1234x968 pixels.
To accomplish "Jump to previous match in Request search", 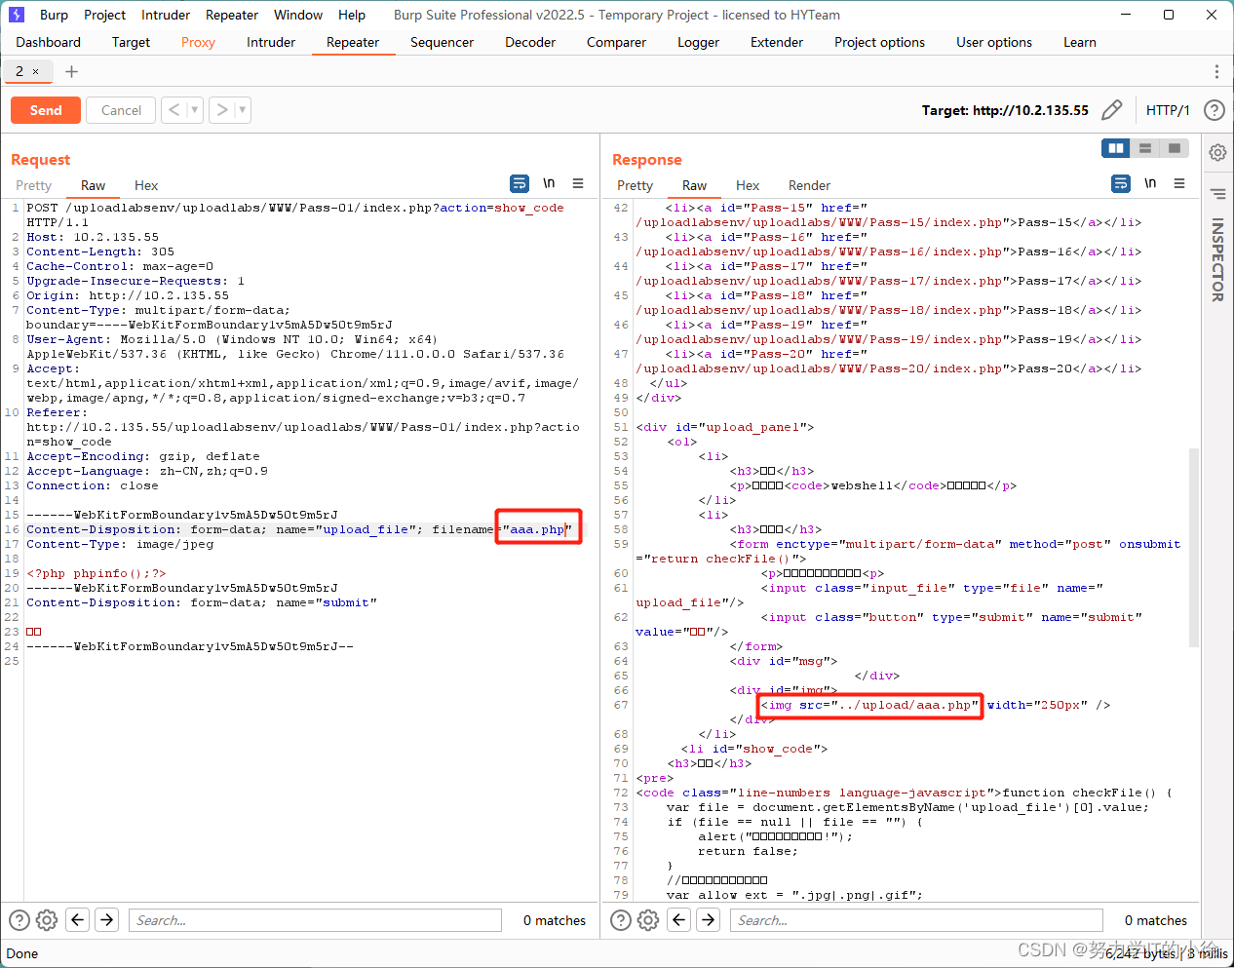I will coord(78,919).
